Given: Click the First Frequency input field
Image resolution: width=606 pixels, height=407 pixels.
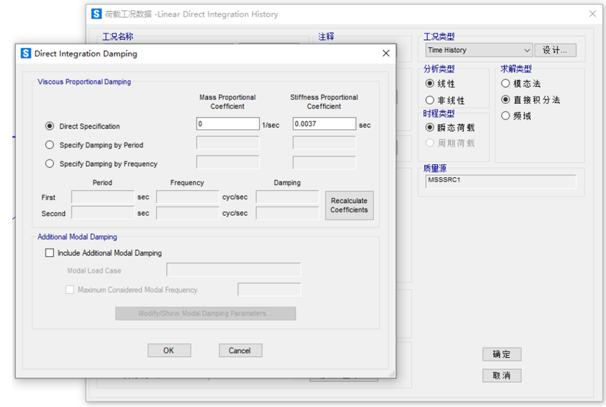Looking at the screenshot, I should 187,197.
